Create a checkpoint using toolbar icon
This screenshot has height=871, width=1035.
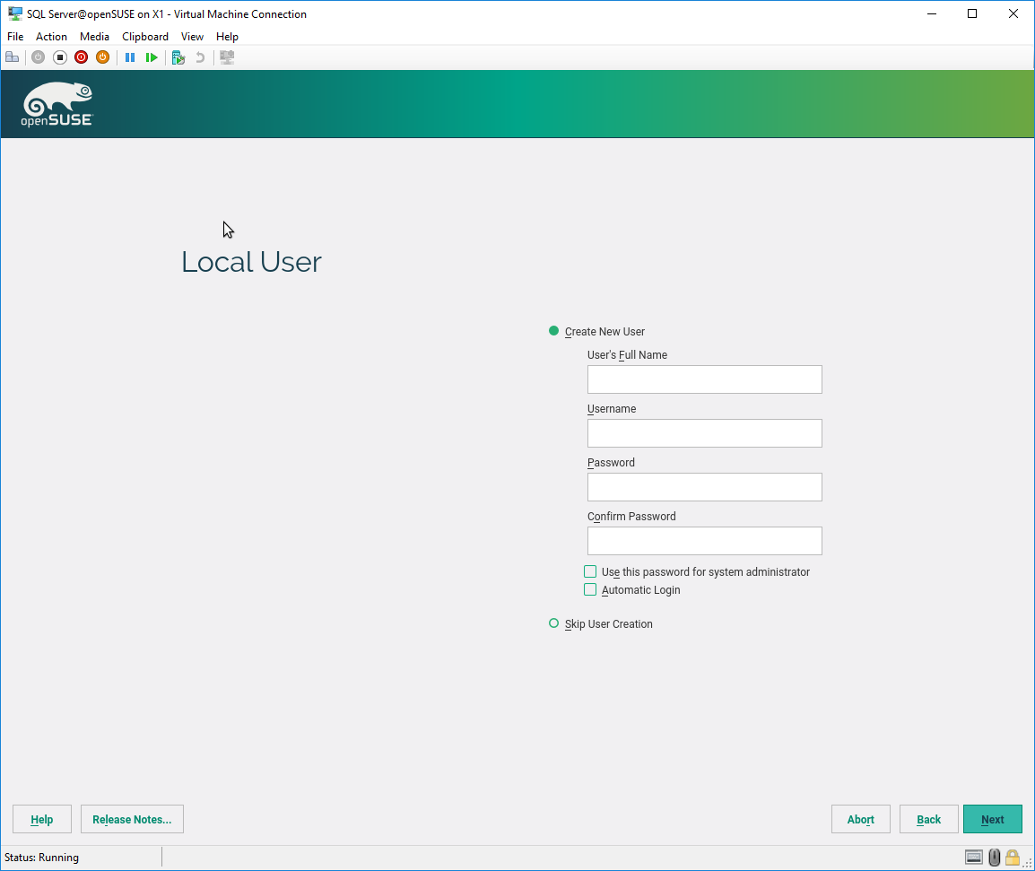coord(178,57)
